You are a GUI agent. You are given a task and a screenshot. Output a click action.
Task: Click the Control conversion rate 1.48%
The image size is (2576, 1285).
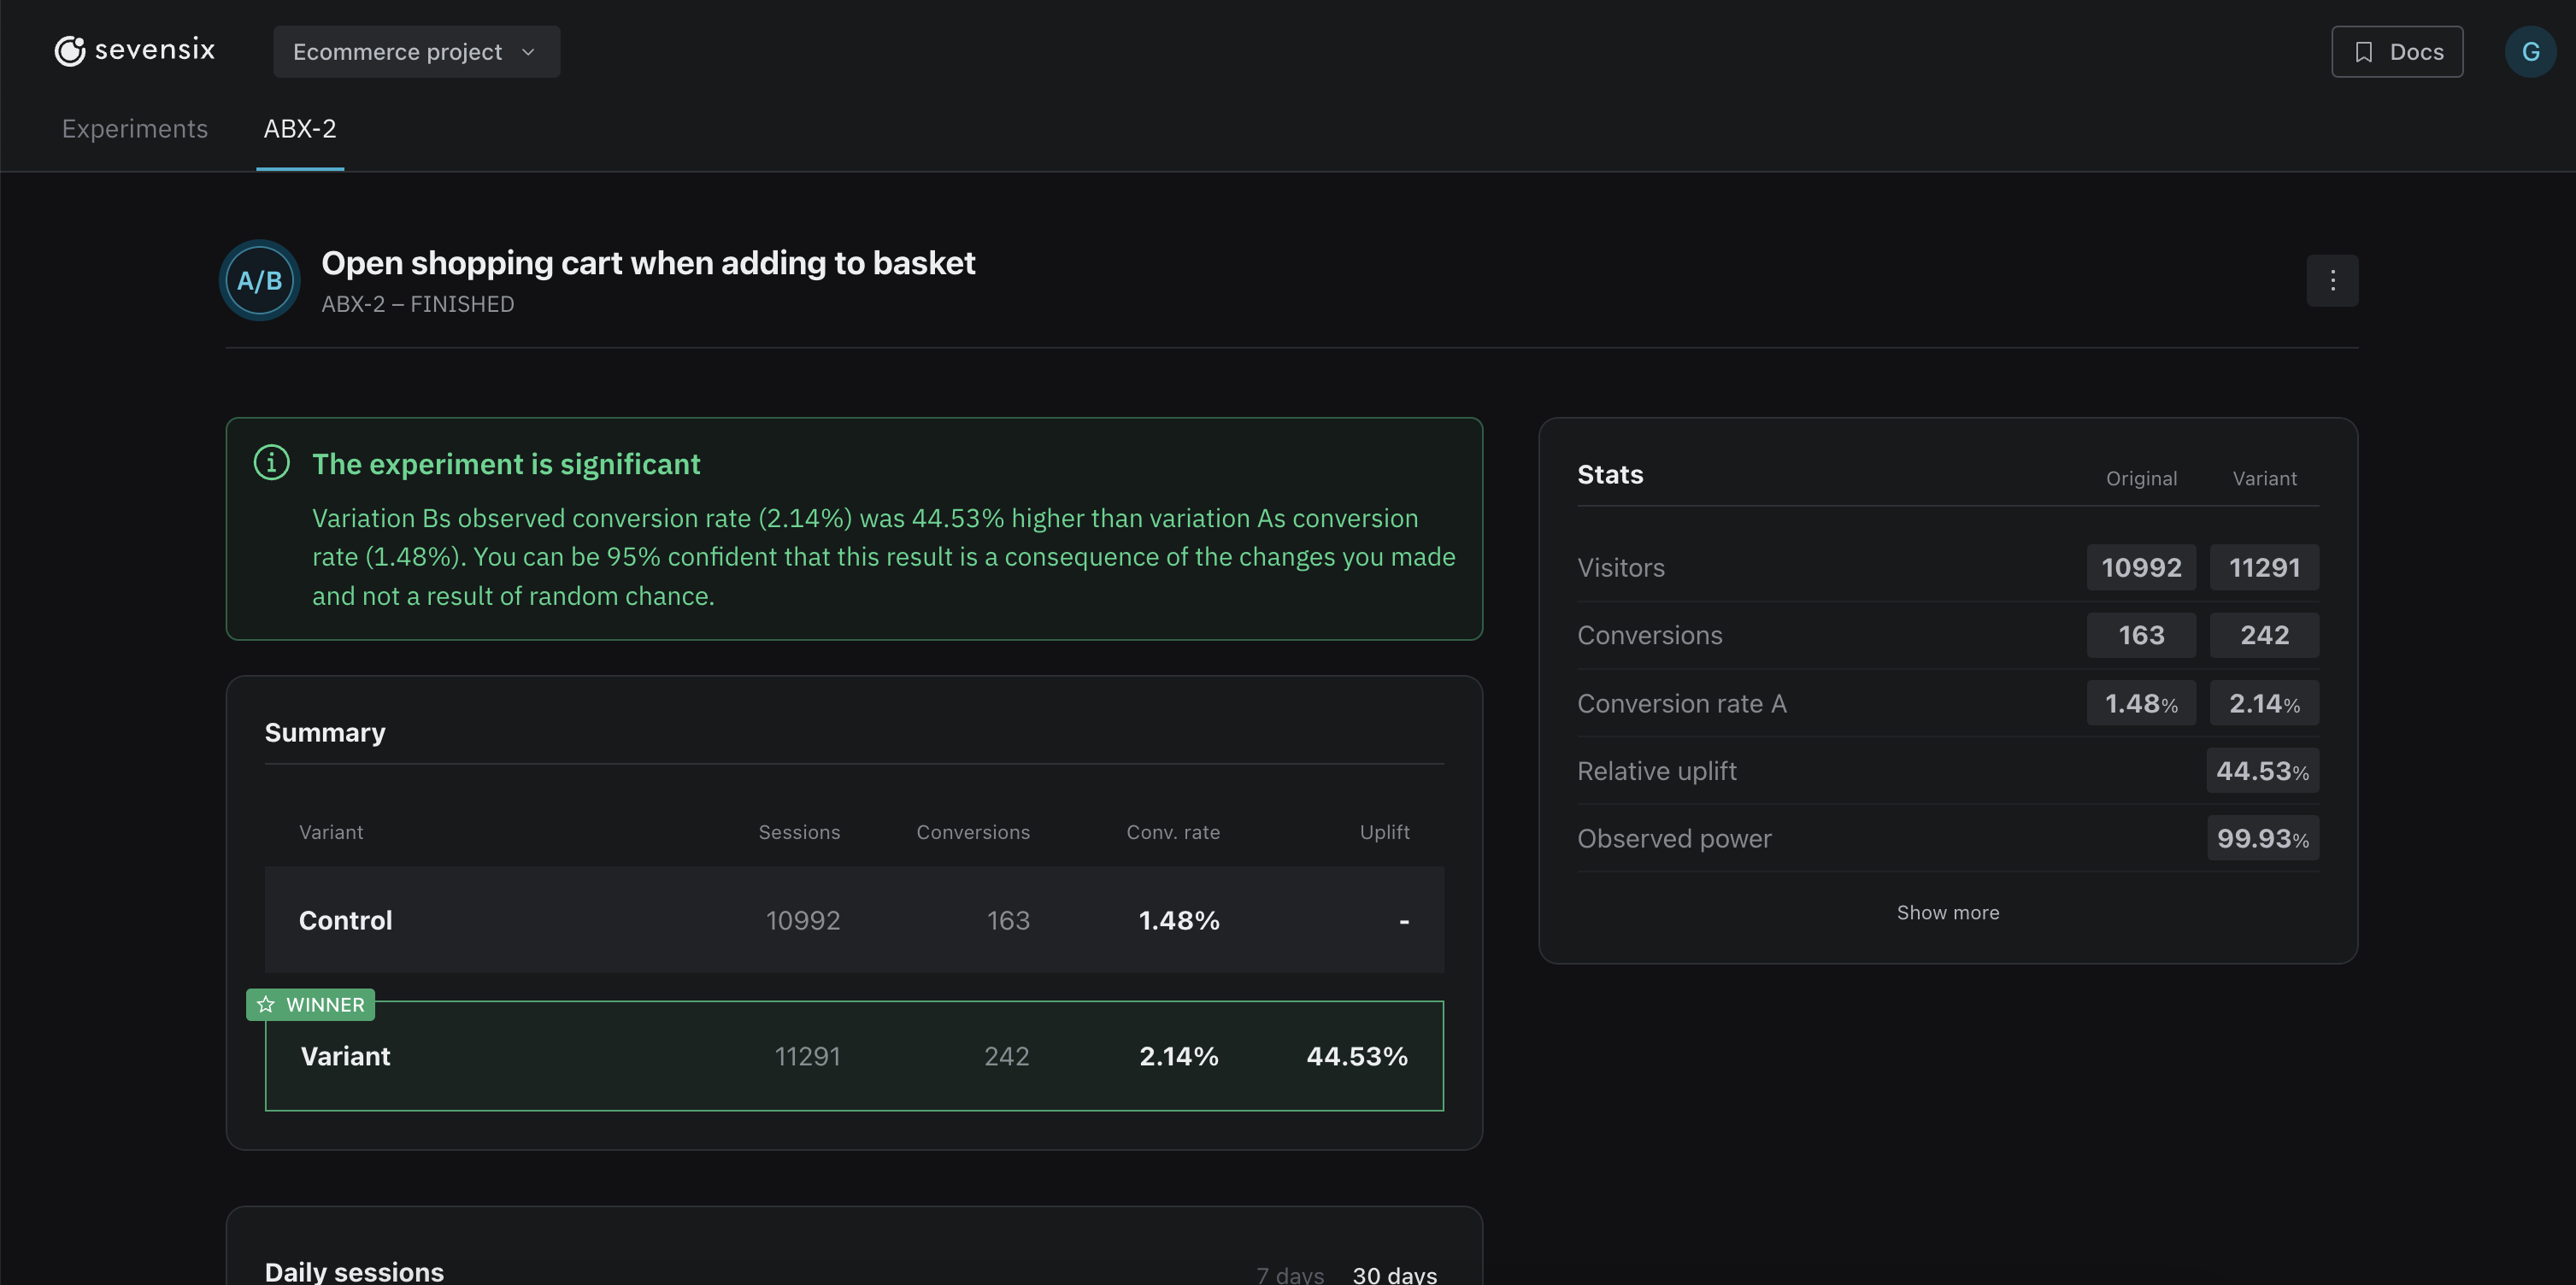coord(1179,920)
